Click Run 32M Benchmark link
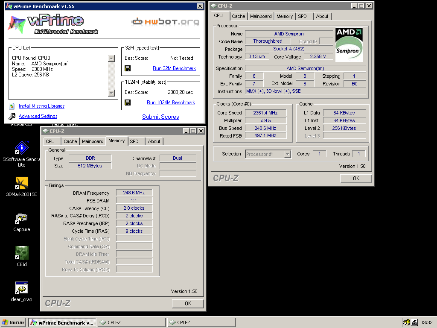Image resolution: width=437 pixels, height=328 pixels. click(x=174, y=68)
